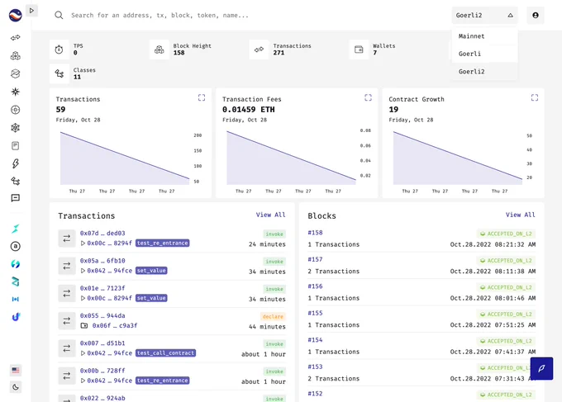Viewport: 562px width, 402px height.
Task: Click the timestamp Oct.28.2022 08:21:32 AM
Action: 493,244
